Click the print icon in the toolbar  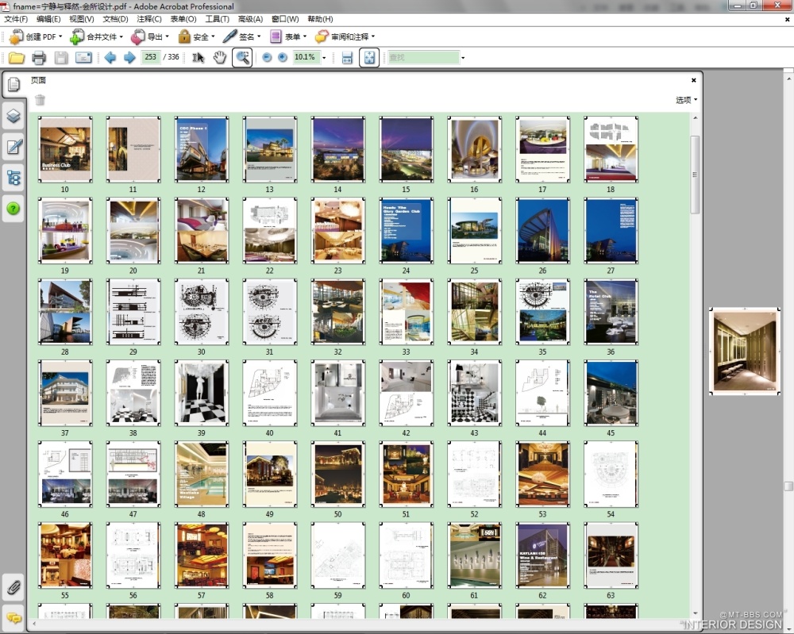(39, 57)
